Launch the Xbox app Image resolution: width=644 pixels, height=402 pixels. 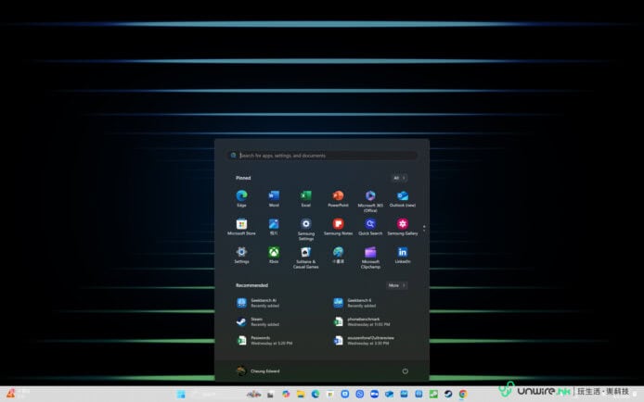(x=274, y=252)
